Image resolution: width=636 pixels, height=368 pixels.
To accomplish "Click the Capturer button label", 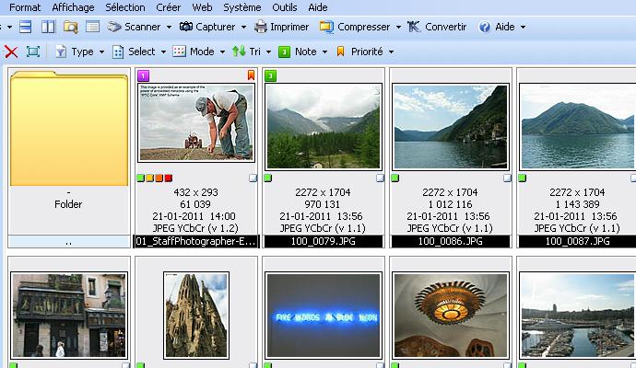I will tap(216, 27).
